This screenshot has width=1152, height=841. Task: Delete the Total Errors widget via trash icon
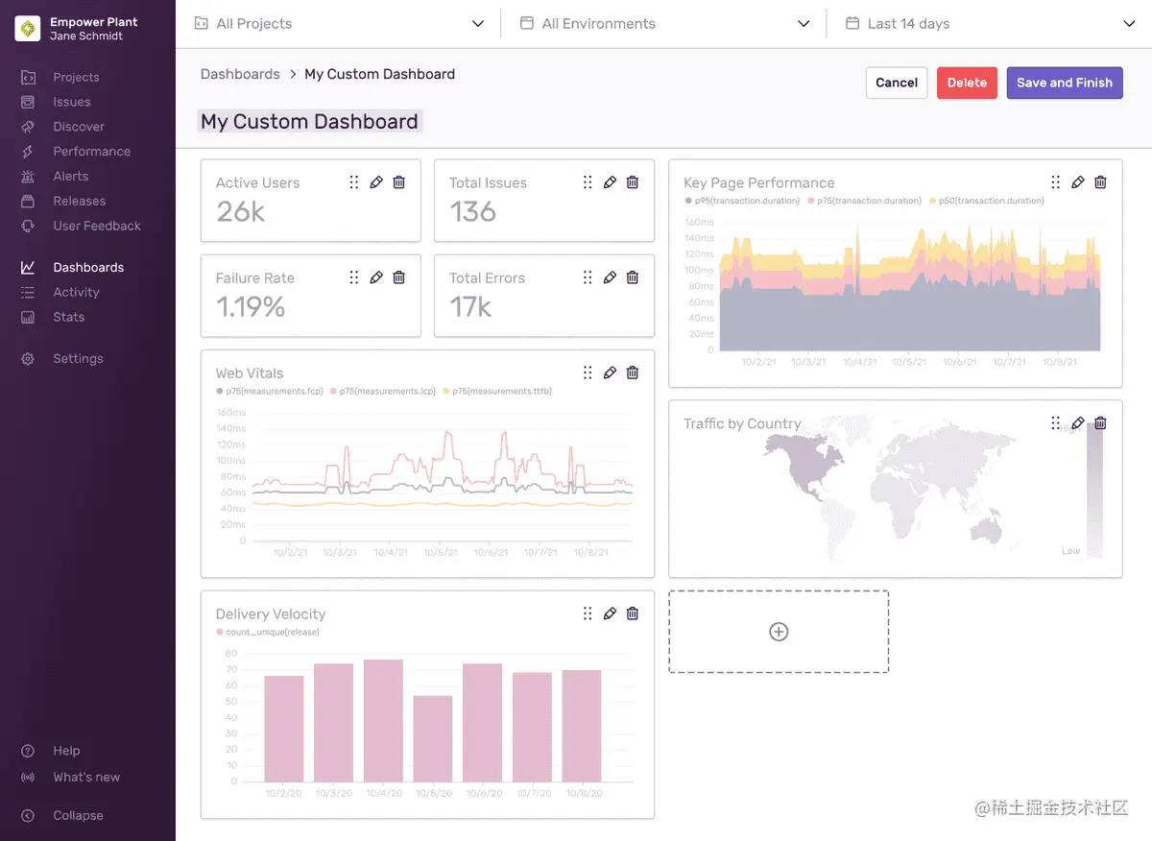tap(632, 277)
